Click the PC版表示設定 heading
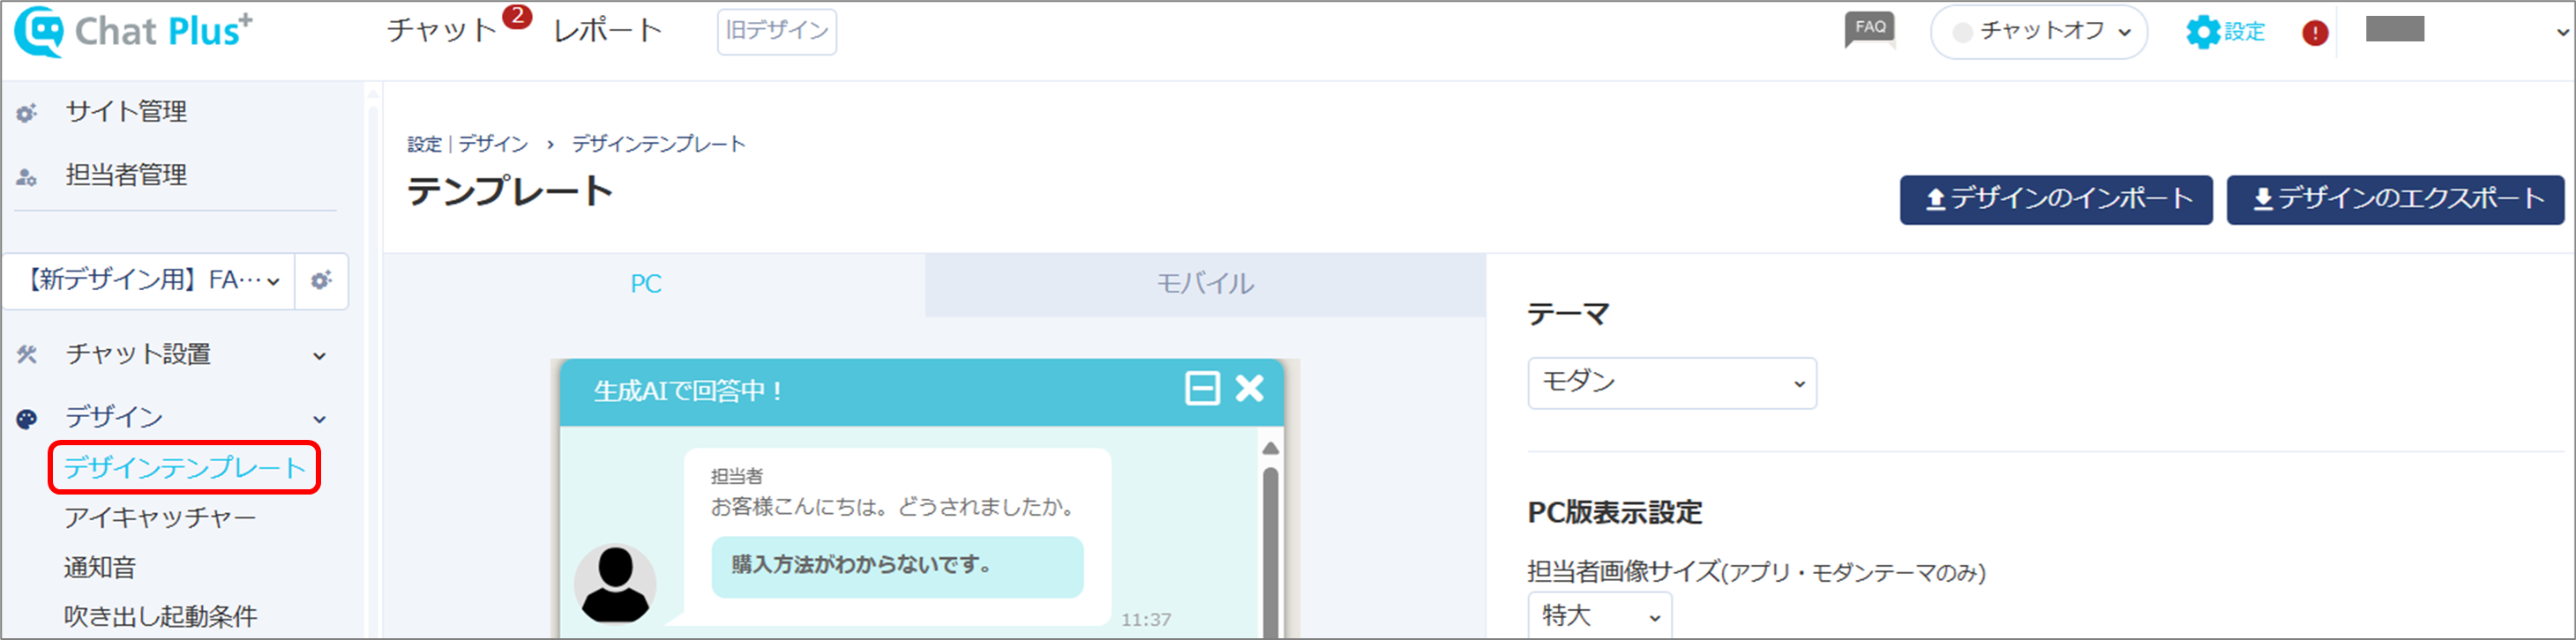This screenshot has width=2576, height=640. click(1614, 513)
